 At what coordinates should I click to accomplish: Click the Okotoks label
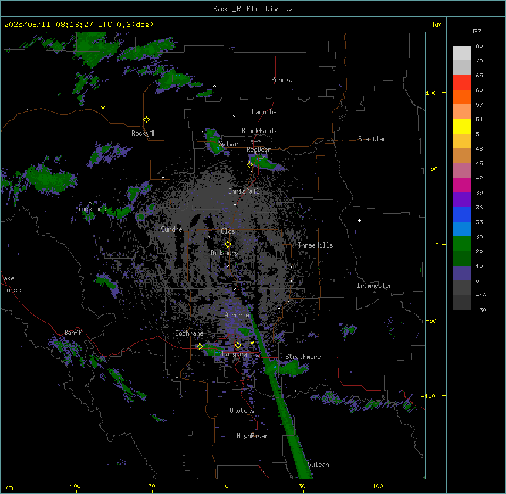pos(242,411)
